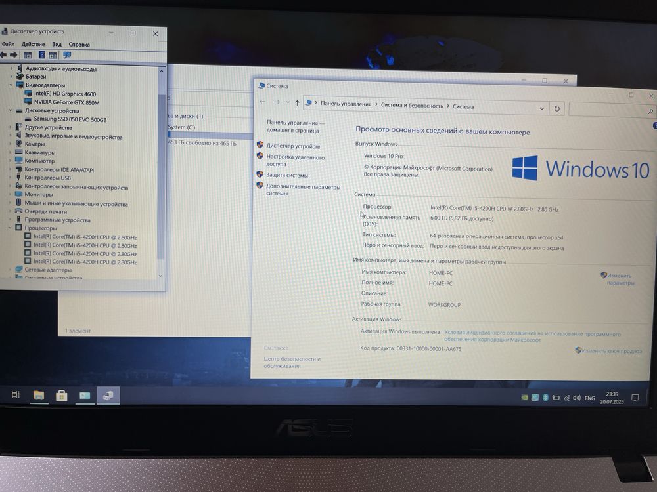Click the System (C:) drive usage bar

click(209, 134)
